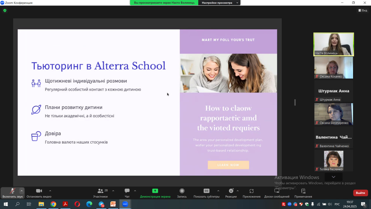Open clock showing 19:37 24.04.2025
Image resolution: width=371 pixels, height=209 pixels.
[x=350, y=204]
